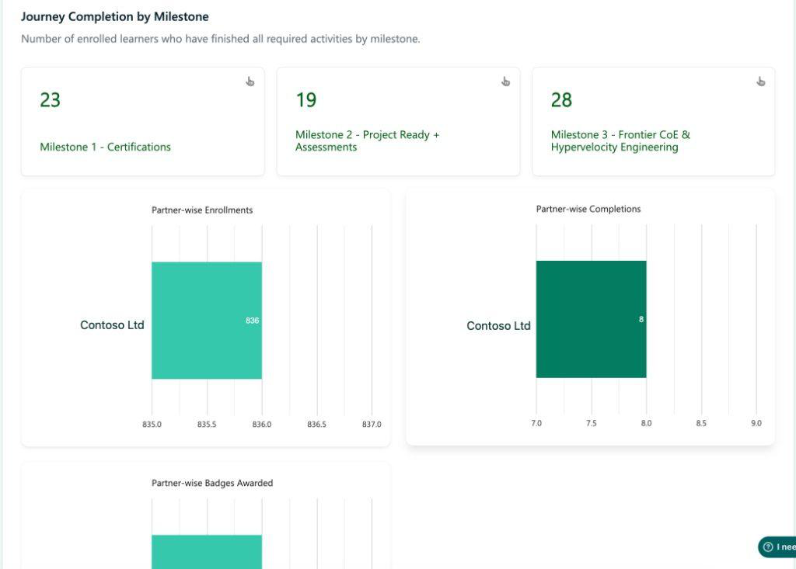Click the 7.0 axis tick label
Screen dimensions: 796x569
[x=536, y=424]
